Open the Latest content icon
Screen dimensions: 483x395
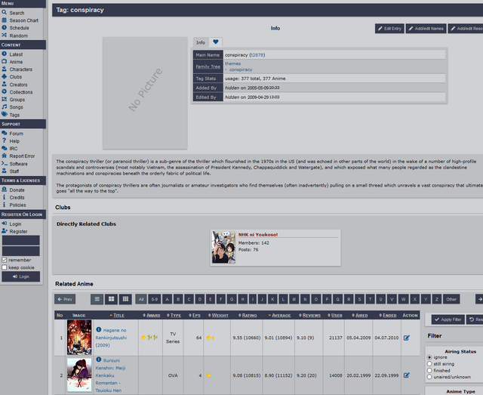tap(4, 54)
